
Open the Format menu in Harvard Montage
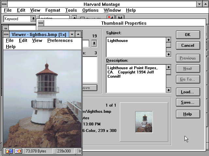[53, 10]
